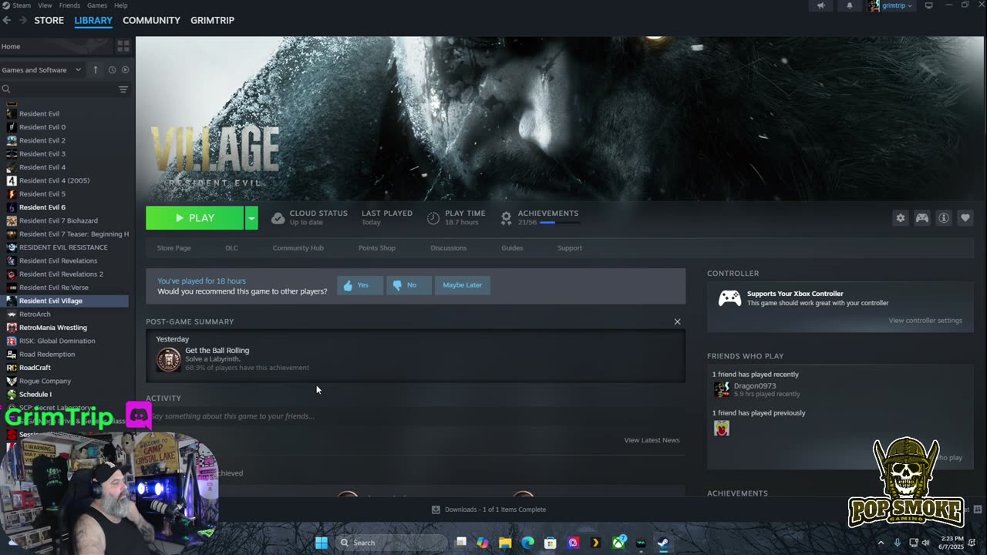
Task: Open controller layout icon for Village
Action: pos(921,218)
